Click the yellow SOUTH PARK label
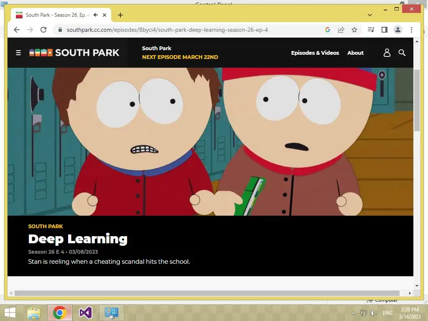This screenshot has width=428, height=321. tap(46, 226)
